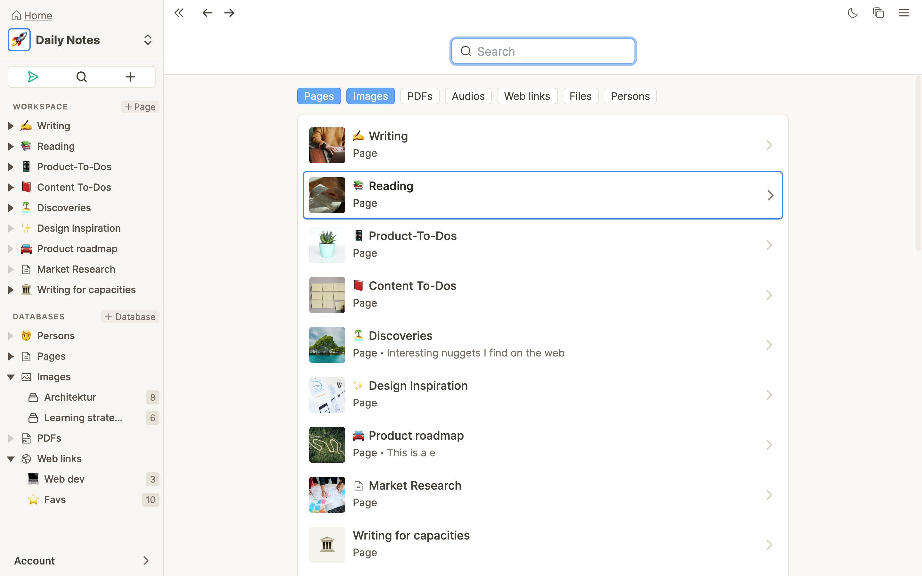Toggle dark mode with the moon icon

point(853,12)
